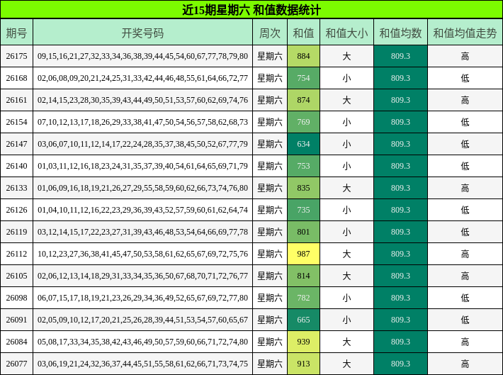Click the winning numbers starting 02,06,08,09
503x375 pixels.
pos(142,78)
